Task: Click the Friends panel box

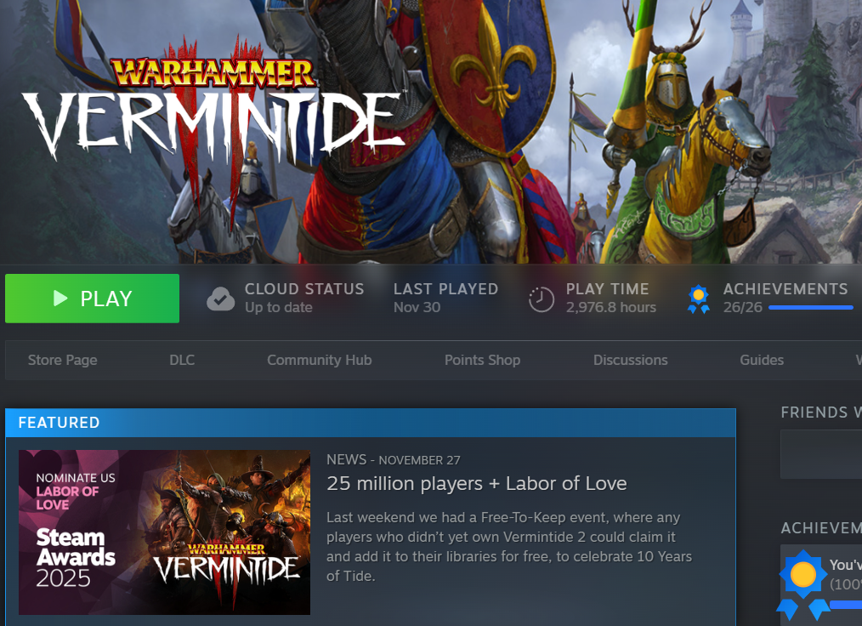Action: (x=821, y=454)
